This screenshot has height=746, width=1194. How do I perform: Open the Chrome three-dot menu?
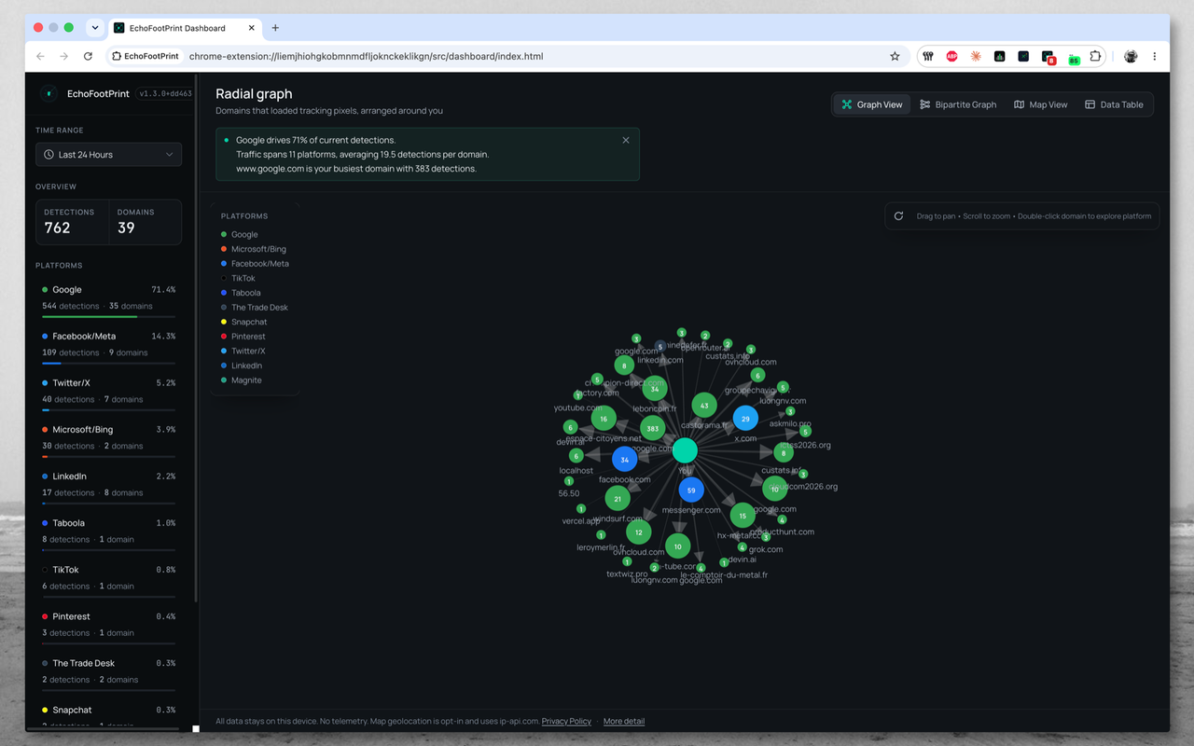pyautogui.click(x=1155, y=56)
